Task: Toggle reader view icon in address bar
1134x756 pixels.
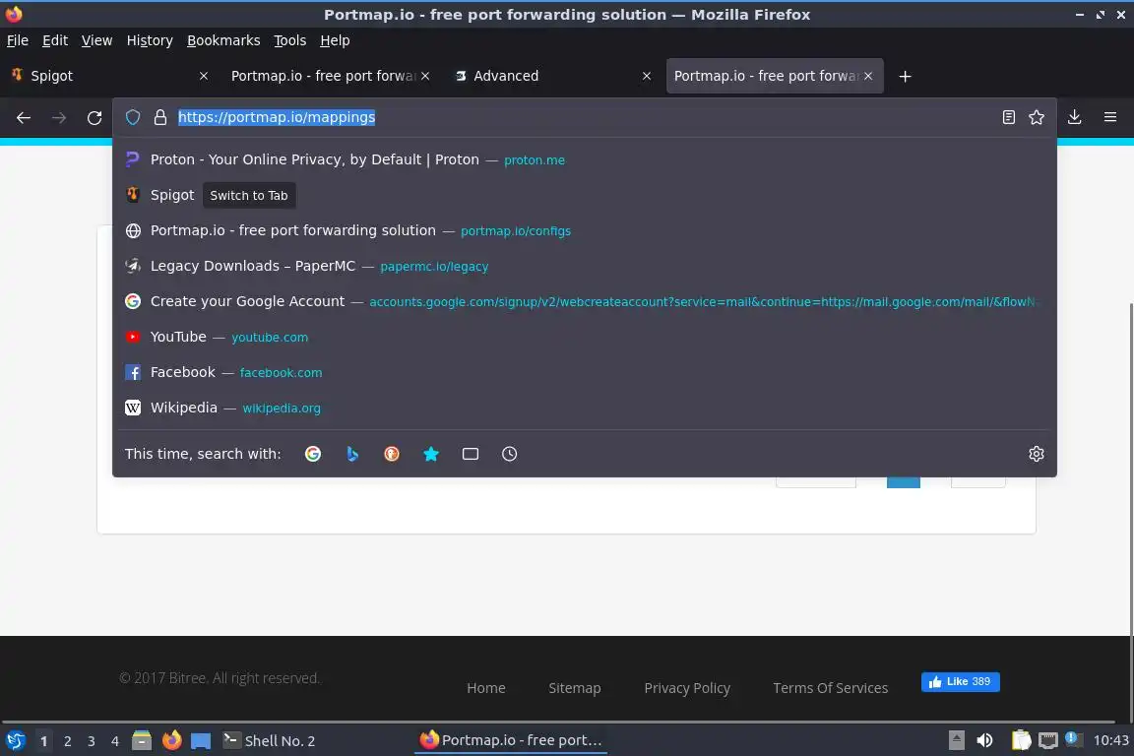Action: point(1008,117)
